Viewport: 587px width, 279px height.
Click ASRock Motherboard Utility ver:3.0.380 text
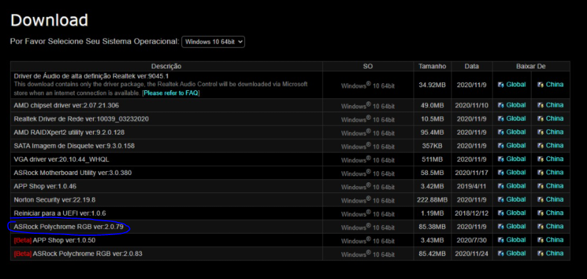[73, 173]
